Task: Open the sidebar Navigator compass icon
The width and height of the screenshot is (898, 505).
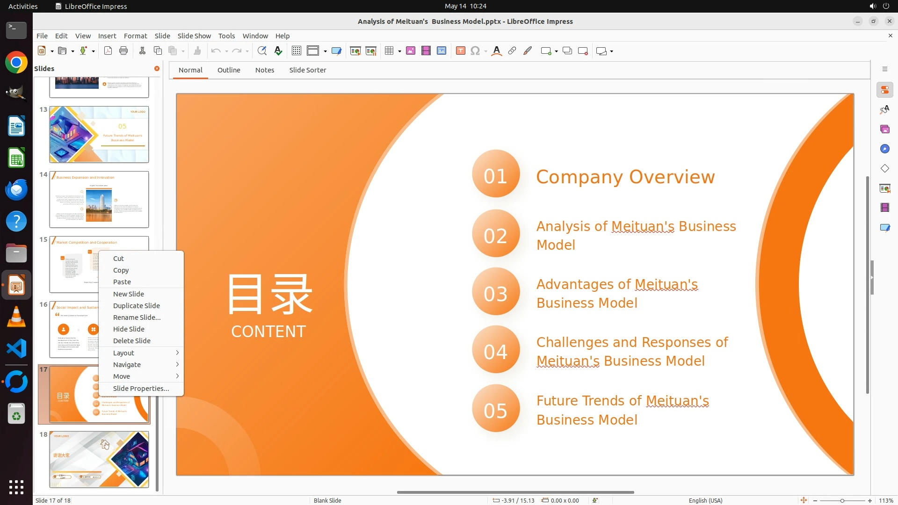Action: pyautogui.click(x=884, y=149)
